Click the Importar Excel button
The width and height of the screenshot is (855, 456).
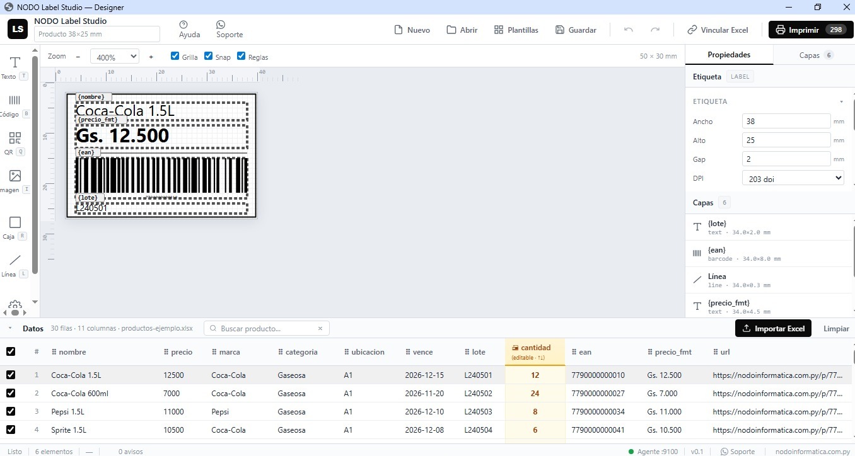[774, 328]
